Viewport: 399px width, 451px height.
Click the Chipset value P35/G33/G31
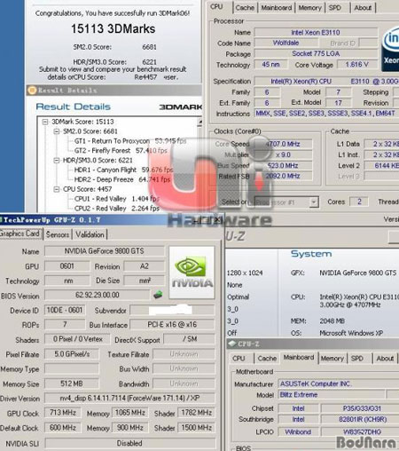pos(360,408)
